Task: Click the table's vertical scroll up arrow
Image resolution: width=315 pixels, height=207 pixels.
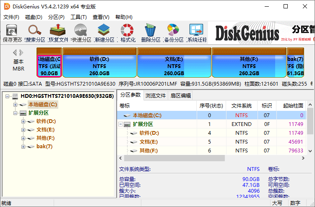Action: pos(310,105)
